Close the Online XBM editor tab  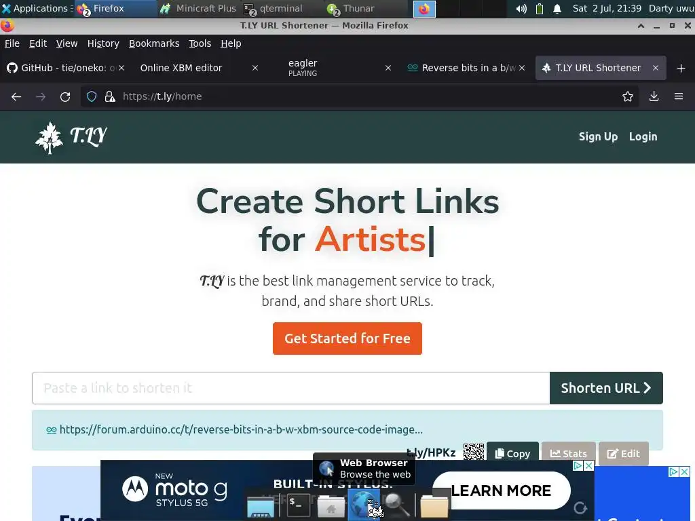click(x=255, y=68)
